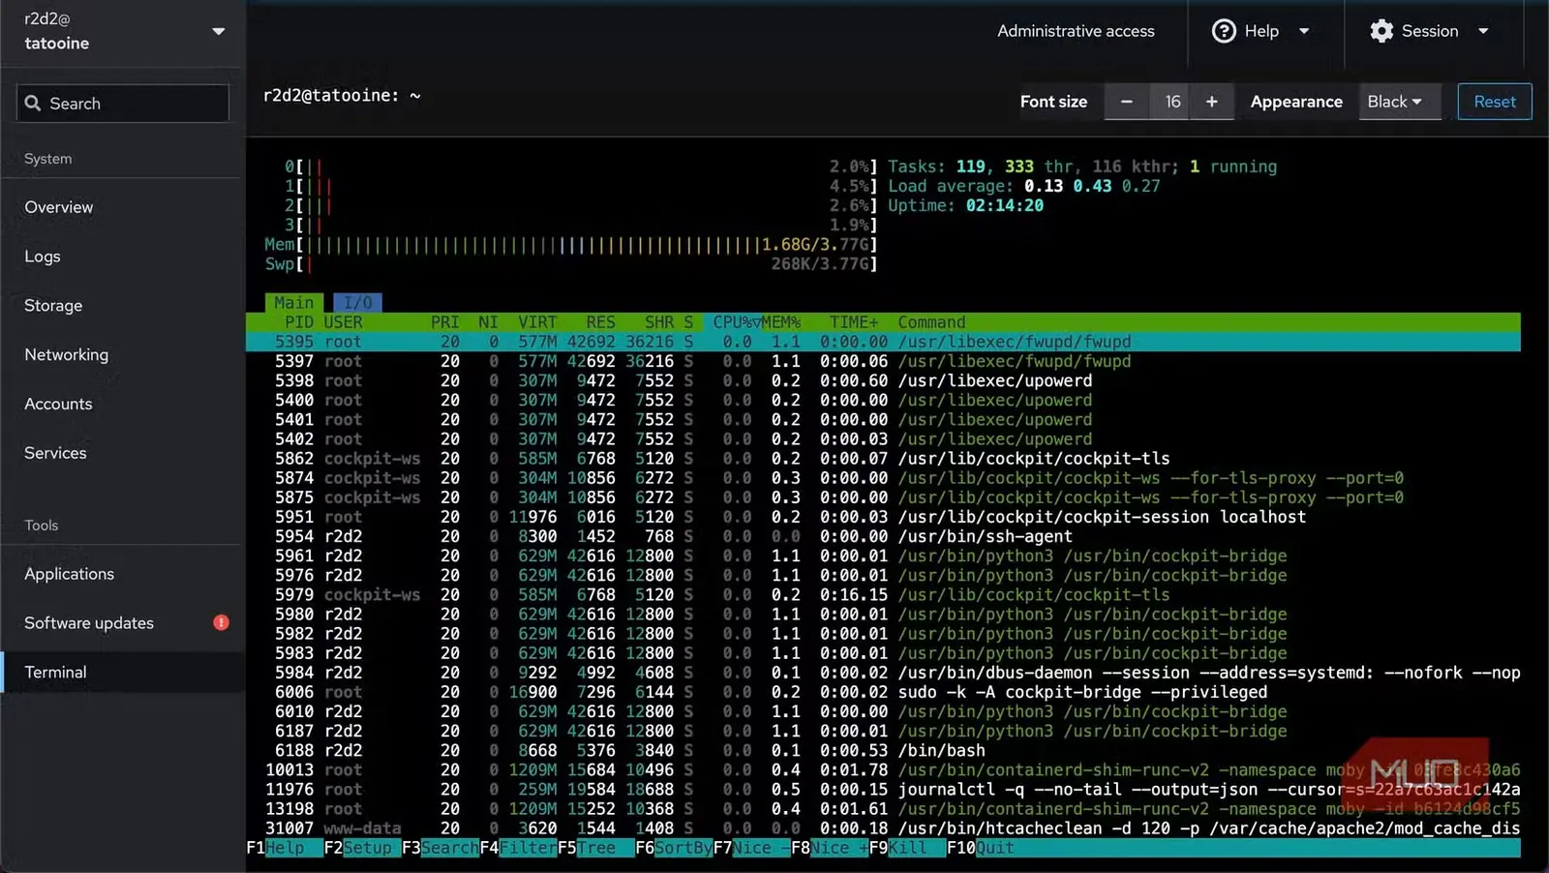Click F7 Nice - in htop footer
The image size is (1549, 873).
tap(752, 848)
